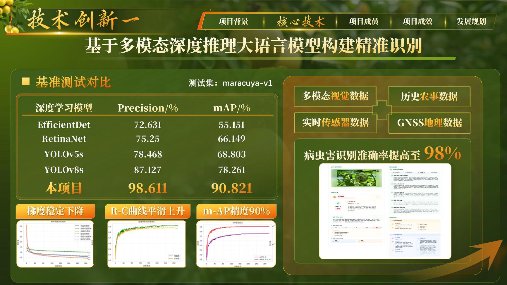
Task: Go to the 项目成效 tab
Action: [417, 22]
